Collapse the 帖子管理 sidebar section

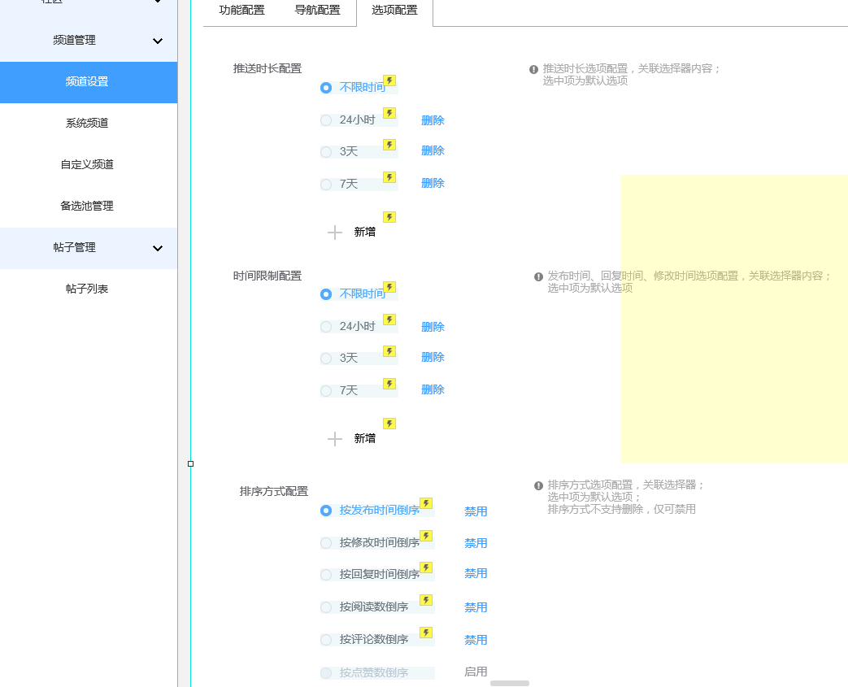(x=158, y=248)
